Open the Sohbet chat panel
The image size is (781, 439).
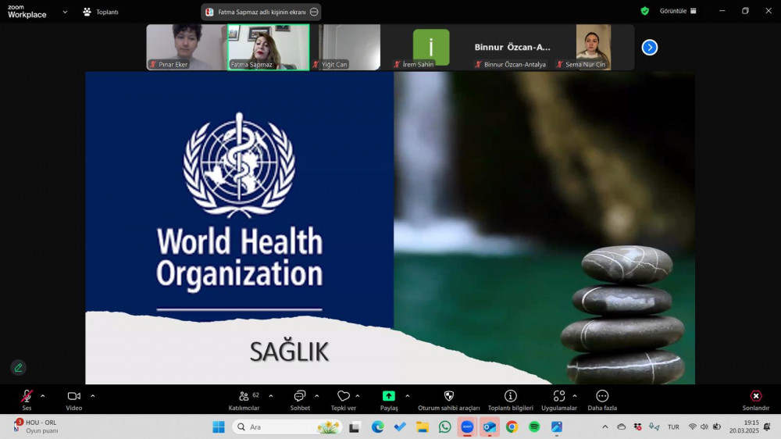[x=300, y=400]
